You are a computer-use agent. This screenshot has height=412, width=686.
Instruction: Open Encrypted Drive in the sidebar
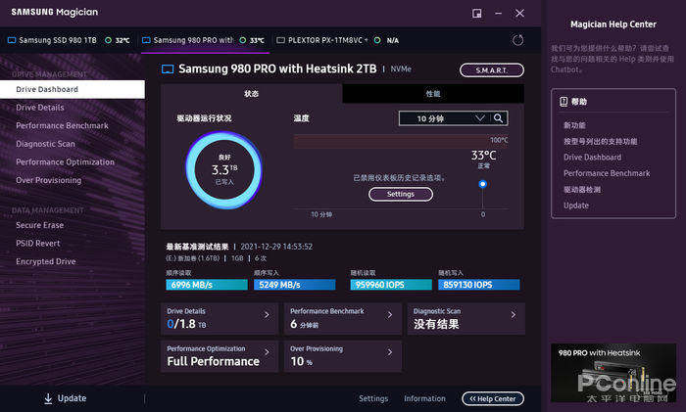point(46,261)
